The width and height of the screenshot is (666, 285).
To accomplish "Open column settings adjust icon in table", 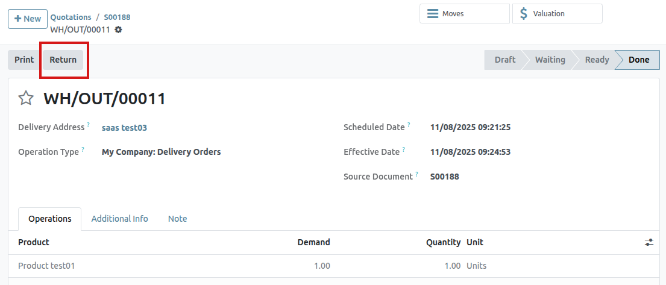I will pyautogui.click(x=649, y=242).
